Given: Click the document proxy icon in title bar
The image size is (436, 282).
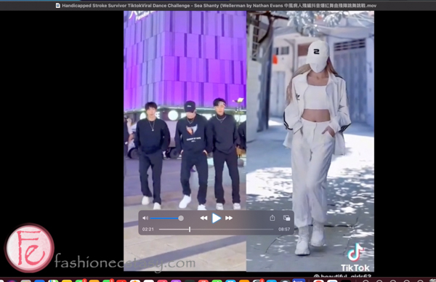Looking at the screenshot, I should click(58, 6).
